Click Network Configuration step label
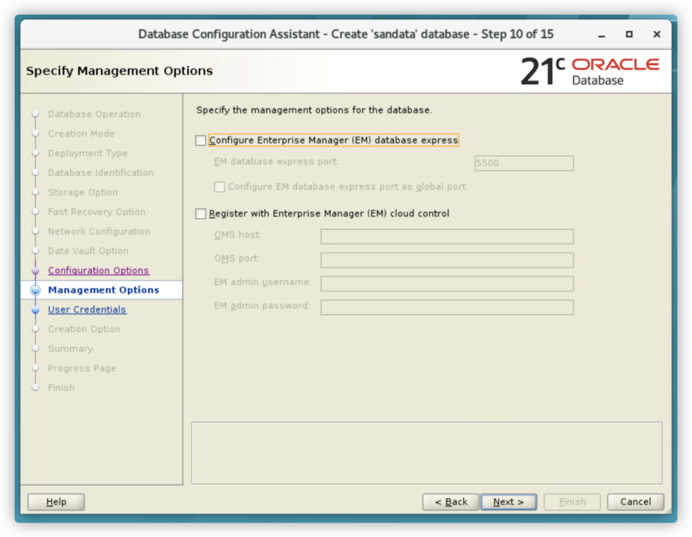This screenshot has width=692, height=537. pyautogui.click(x=99, y=231)
